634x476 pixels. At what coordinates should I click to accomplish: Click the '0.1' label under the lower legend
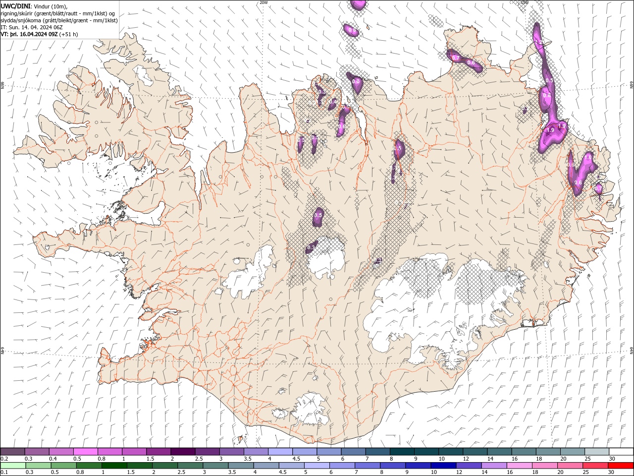pos(4,473)
